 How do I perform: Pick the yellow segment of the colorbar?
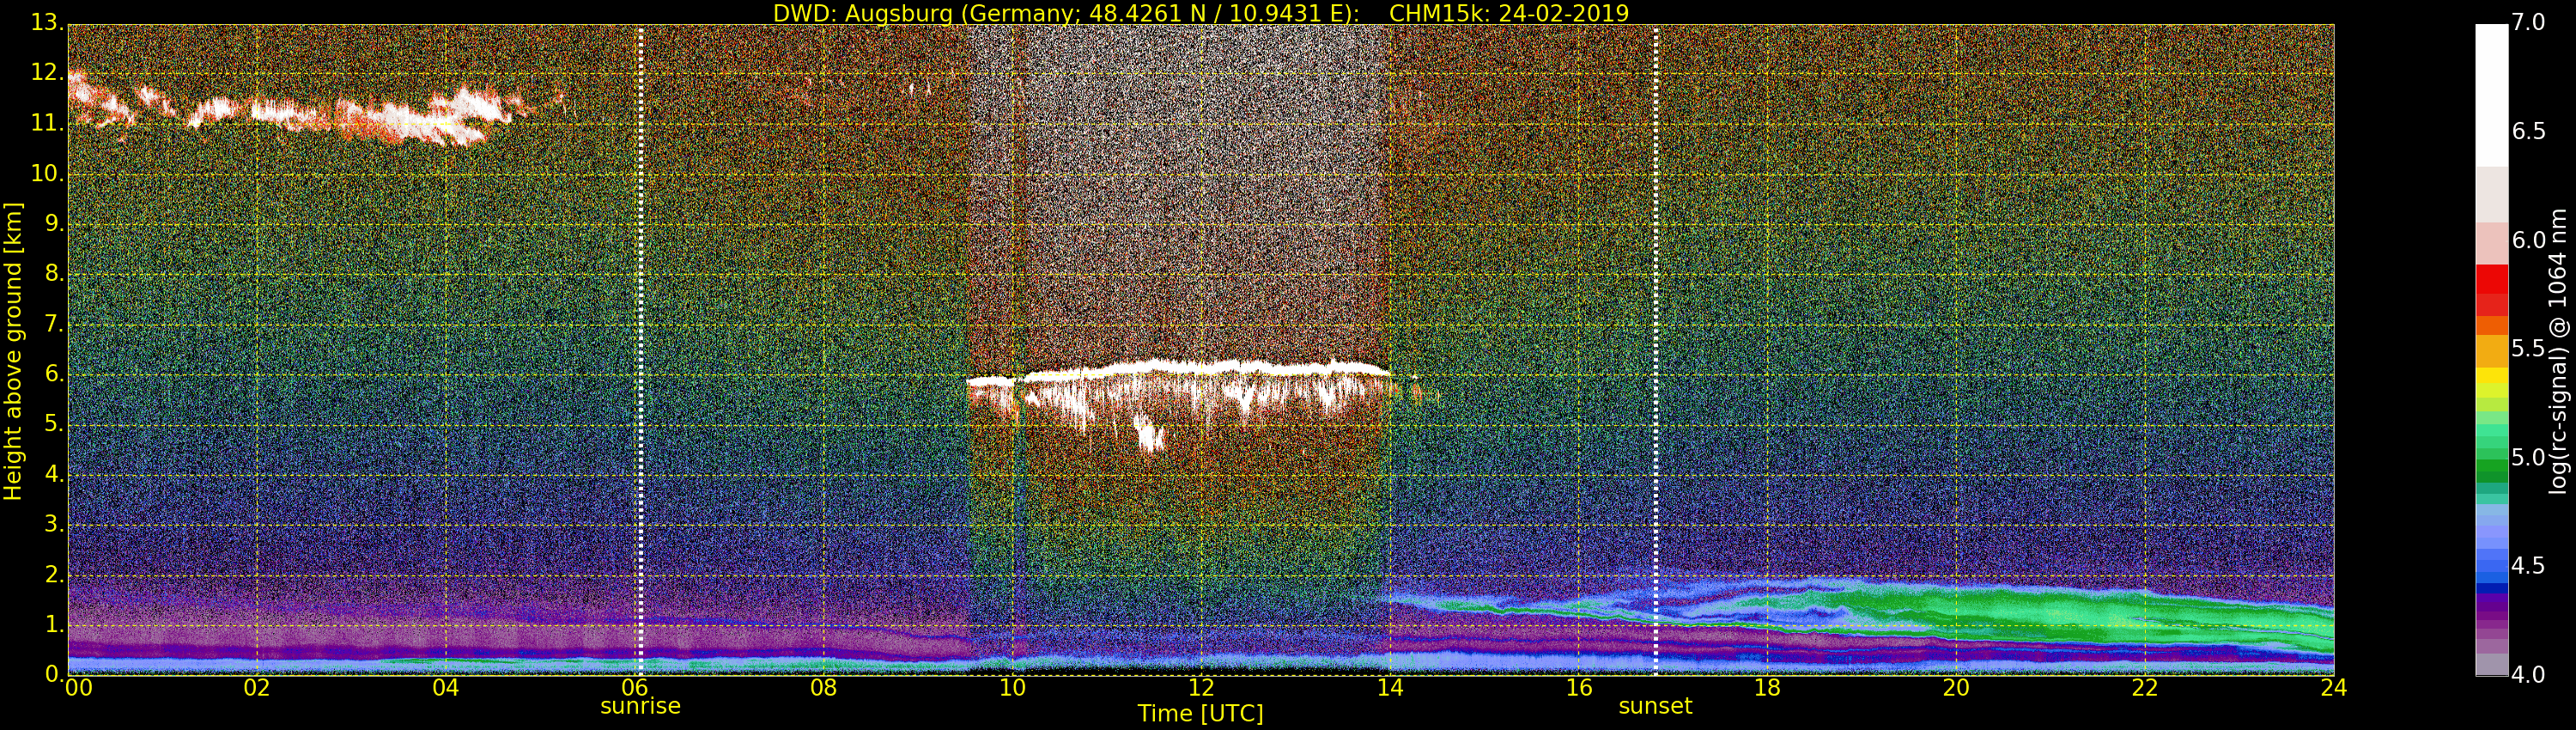point(2491,377)
